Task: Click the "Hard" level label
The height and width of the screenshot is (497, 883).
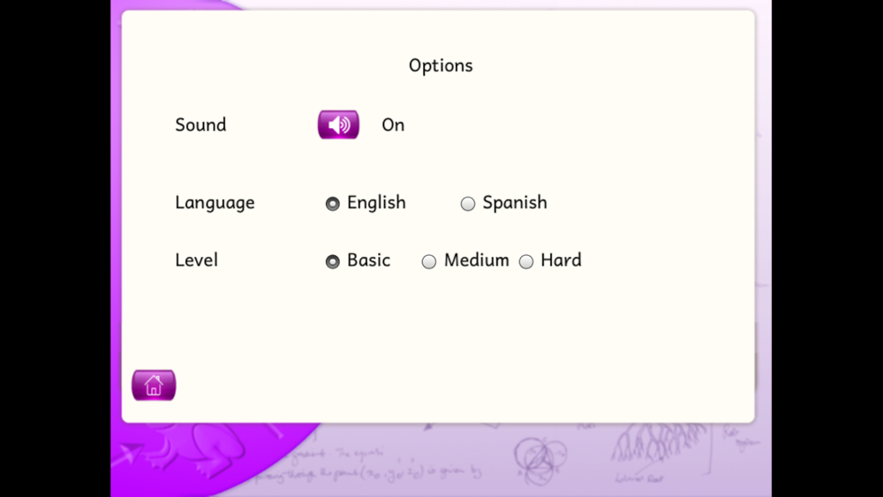Action: point(561,260)
